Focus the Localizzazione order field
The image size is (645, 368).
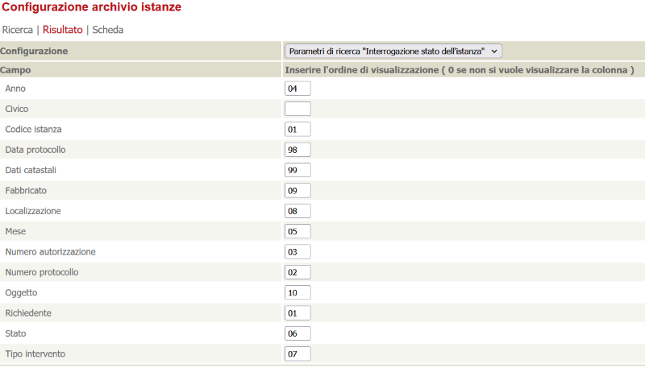pyautogui.click(x=298, y=211)
